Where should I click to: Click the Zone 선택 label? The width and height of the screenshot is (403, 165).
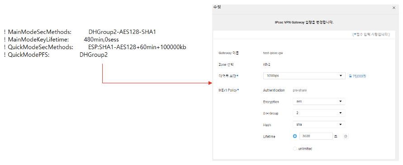point(226,64)
